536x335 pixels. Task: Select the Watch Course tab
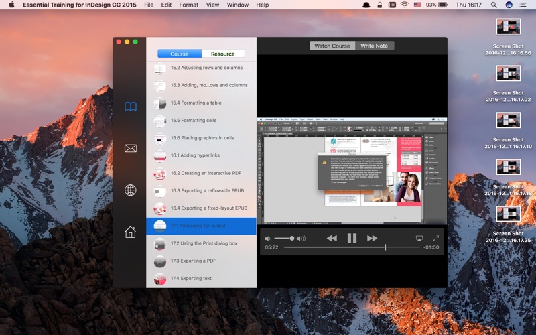332,46
